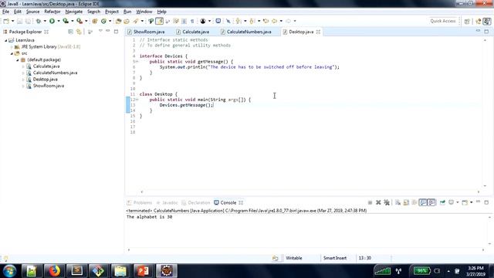Click the Back navigation arrow icon

click(275, 21)
